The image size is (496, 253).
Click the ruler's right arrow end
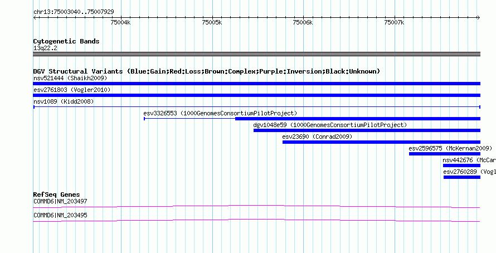click(479, 18)
